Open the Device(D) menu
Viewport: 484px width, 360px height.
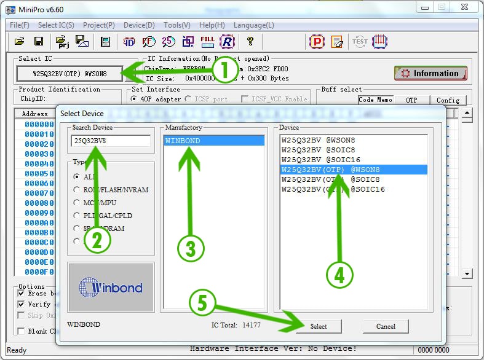tap(139, 25)
